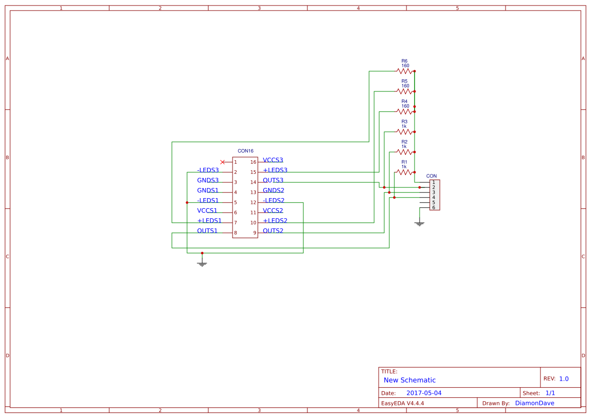
Task: Select the 1k resistor R3
Action: 404,131
